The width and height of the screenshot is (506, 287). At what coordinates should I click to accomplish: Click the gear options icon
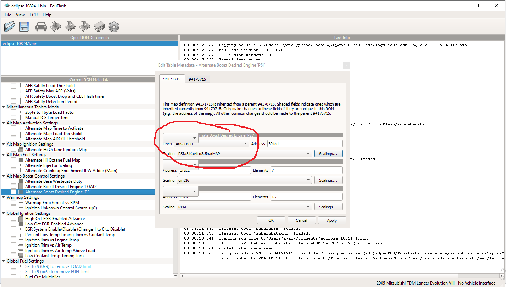click(x=114, y=27)
